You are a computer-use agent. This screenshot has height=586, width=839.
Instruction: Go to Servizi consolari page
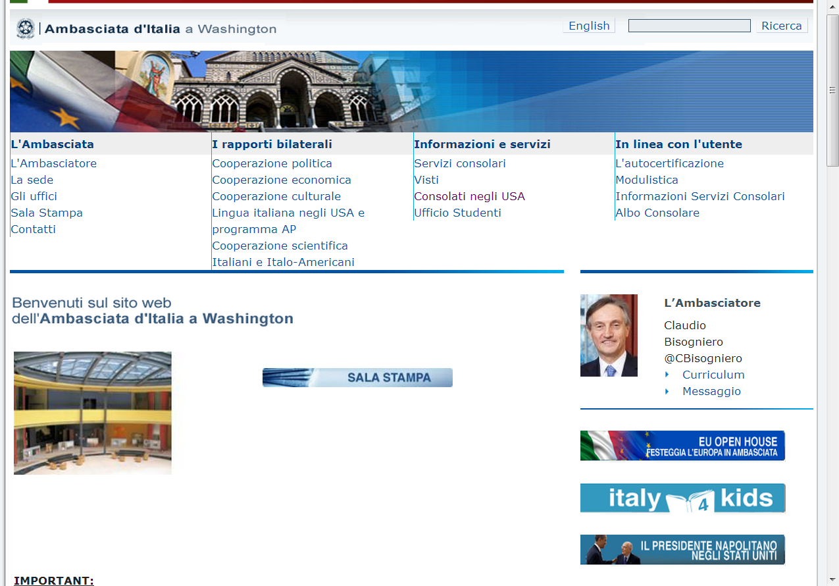coord(459,163)
